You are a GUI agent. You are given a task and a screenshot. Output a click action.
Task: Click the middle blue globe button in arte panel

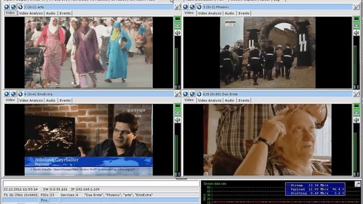[x=13, y=7]
